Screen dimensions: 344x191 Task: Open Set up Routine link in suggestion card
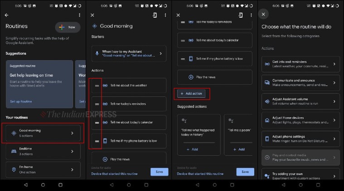click(21, 101)
